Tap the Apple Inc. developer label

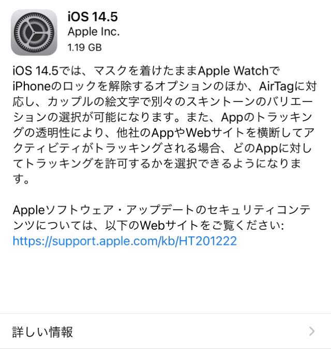point(94,32)
